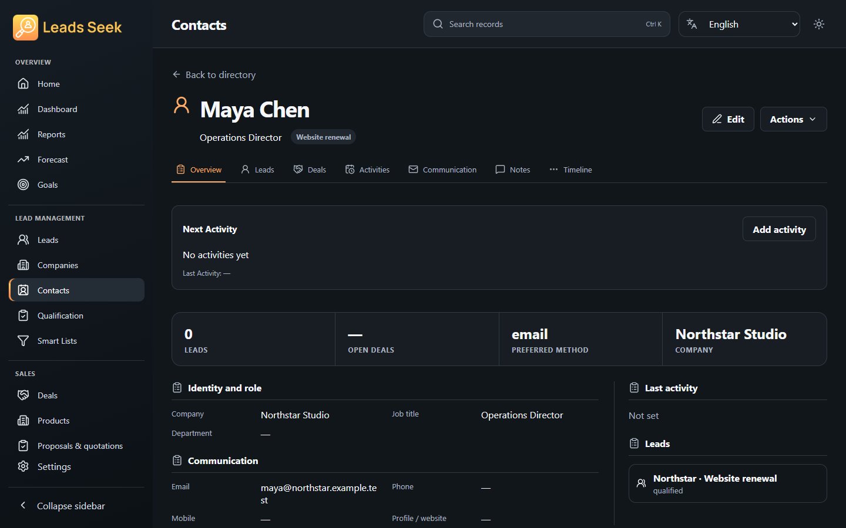Open the Notes tab
Screen dimensions: 846x528
[x=512, y=170]
